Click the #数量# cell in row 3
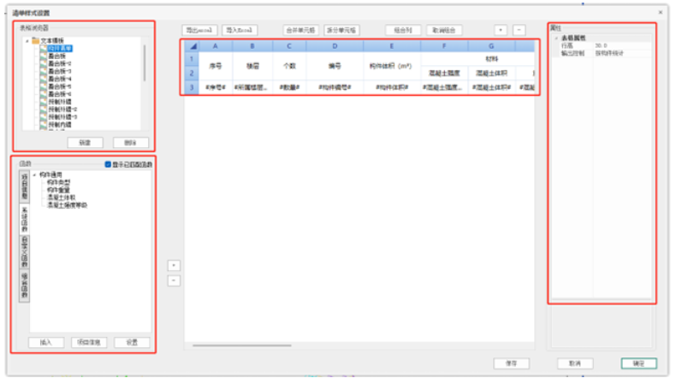676x378 pixels. pos(289,87)
